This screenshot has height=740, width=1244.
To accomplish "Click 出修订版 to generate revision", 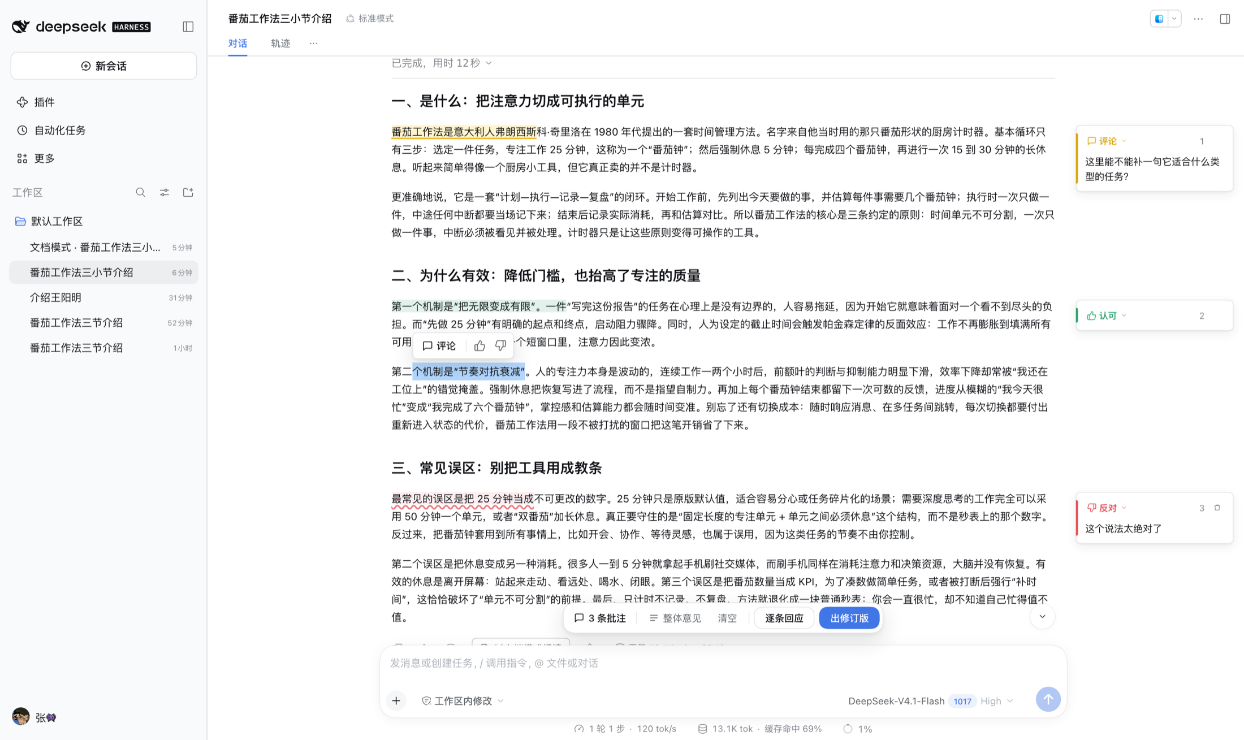I will (849, 618).
